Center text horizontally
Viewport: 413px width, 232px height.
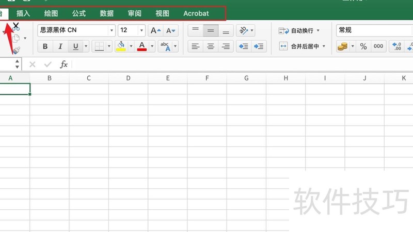[211, 46]
